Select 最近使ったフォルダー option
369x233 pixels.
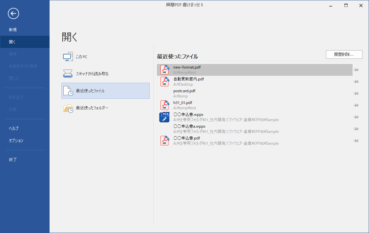105,108
